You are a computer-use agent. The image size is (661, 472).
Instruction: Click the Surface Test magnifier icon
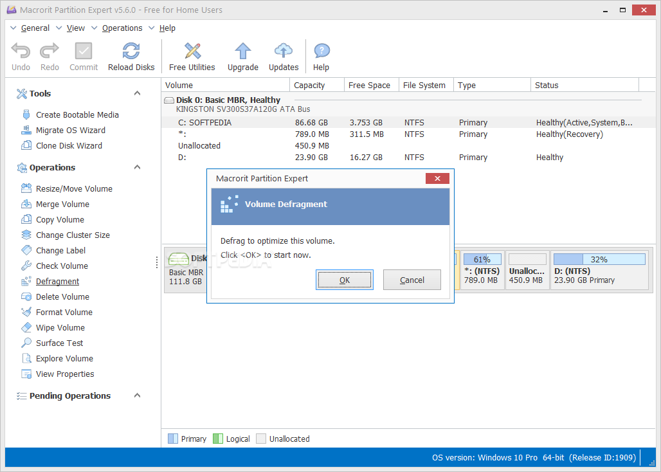(26, 343)
